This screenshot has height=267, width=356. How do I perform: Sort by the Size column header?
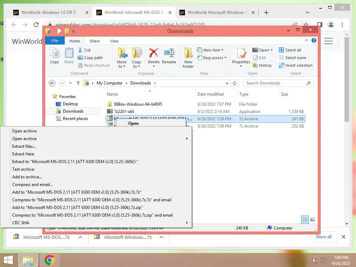pos(284,94)
